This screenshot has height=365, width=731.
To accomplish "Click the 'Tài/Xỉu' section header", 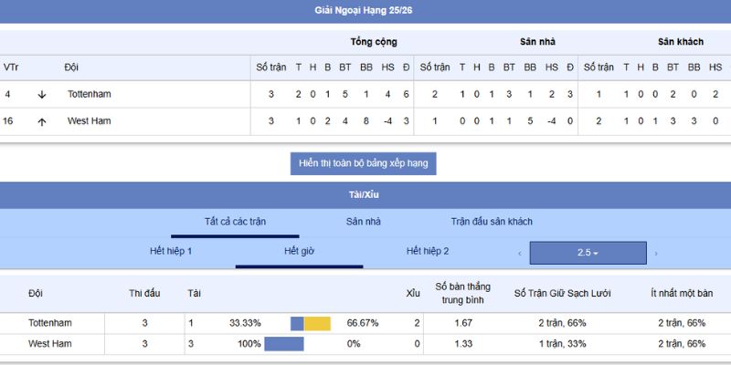I will pyautogui.click(x=365, y=194).
